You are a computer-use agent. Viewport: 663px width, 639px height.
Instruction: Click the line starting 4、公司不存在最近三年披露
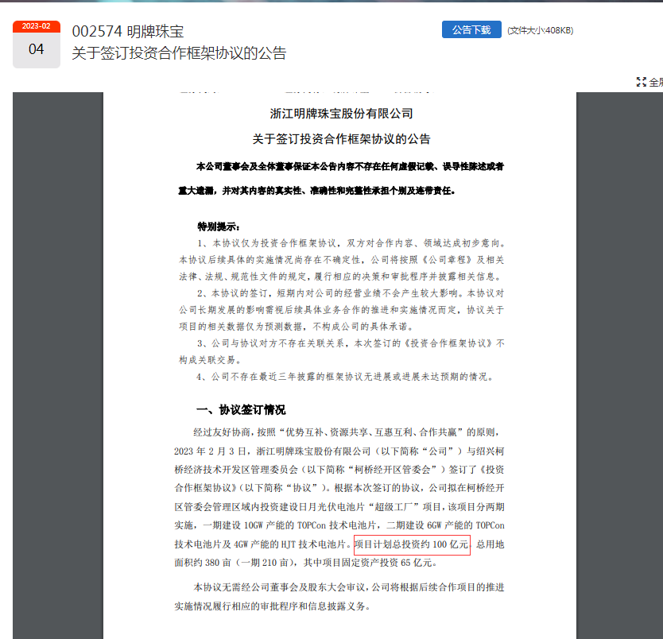(x=345, y=377)
